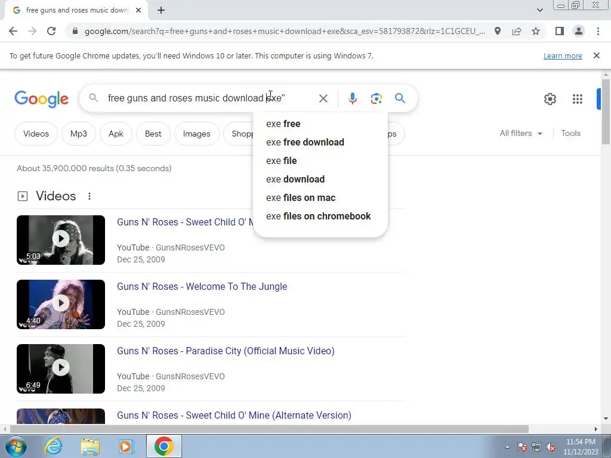Dismiss the Windows 7 update notice

[596, 55]
